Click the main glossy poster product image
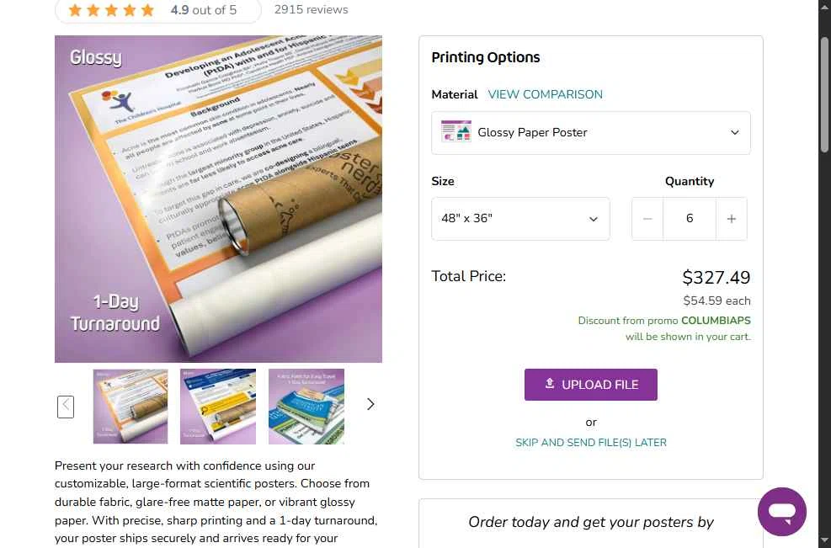 (x=218, y=199)
